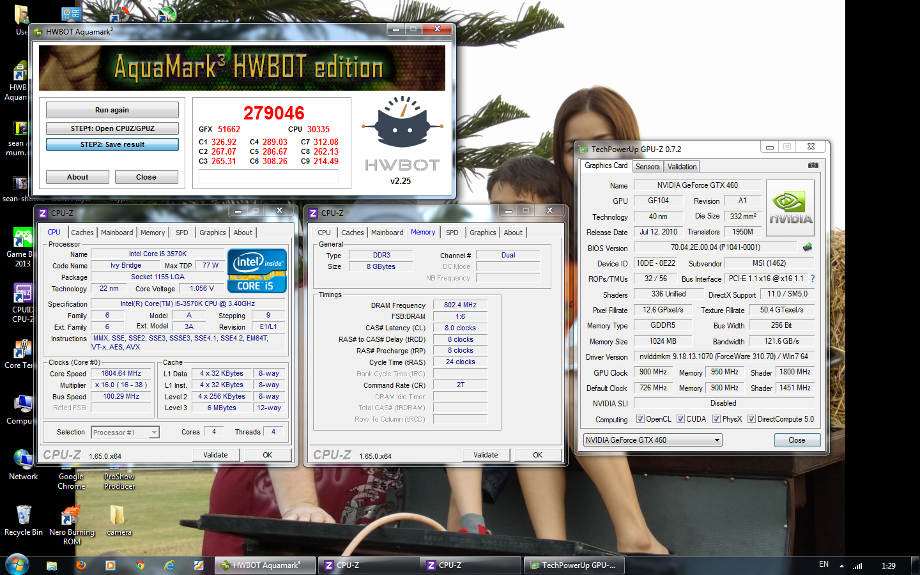Click DRAM Frequency value 802.4 MHz

(461, 305)
